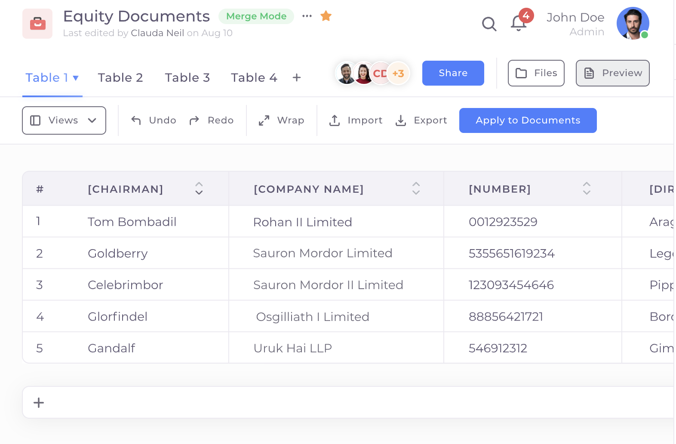The image size is (676, 444).
Task: Sort by the COMPANY NAME column arrows
Action: point(416,188)
